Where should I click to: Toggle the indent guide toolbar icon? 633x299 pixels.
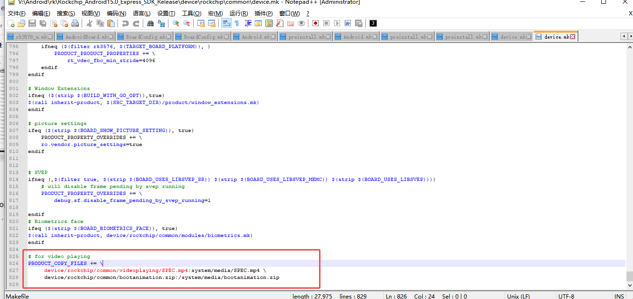[248, 23]
